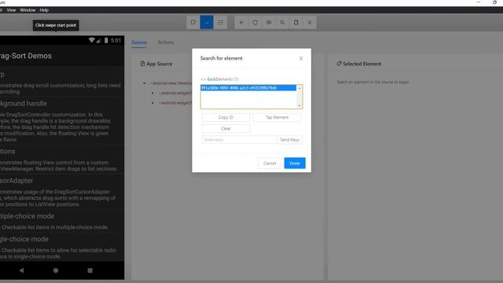Image resolution: width=503 pixels, height=283 pixels.
Task: Activate the swipe by coordinates tool
Action: [x=207, y=23]
